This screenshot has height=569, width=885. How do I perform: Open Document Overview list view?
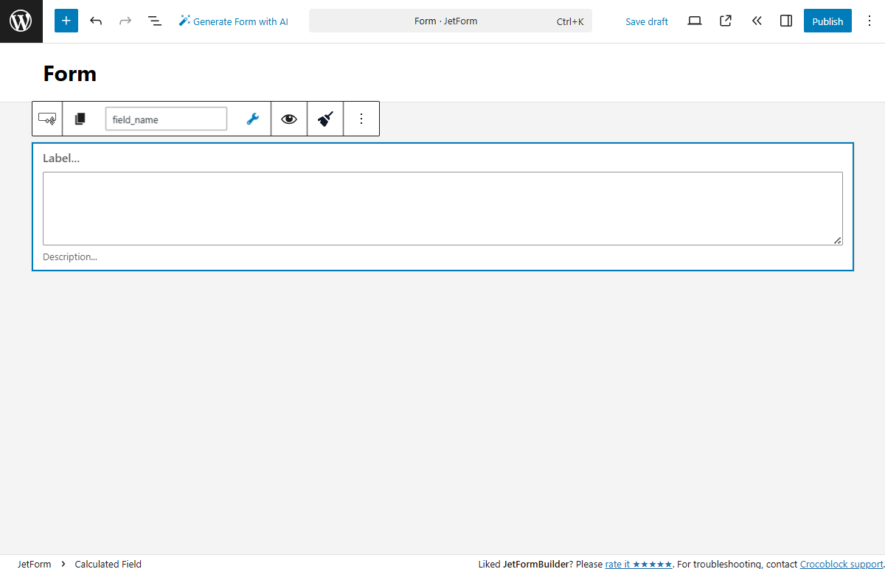pyautogui.click(x=155, y=21)
